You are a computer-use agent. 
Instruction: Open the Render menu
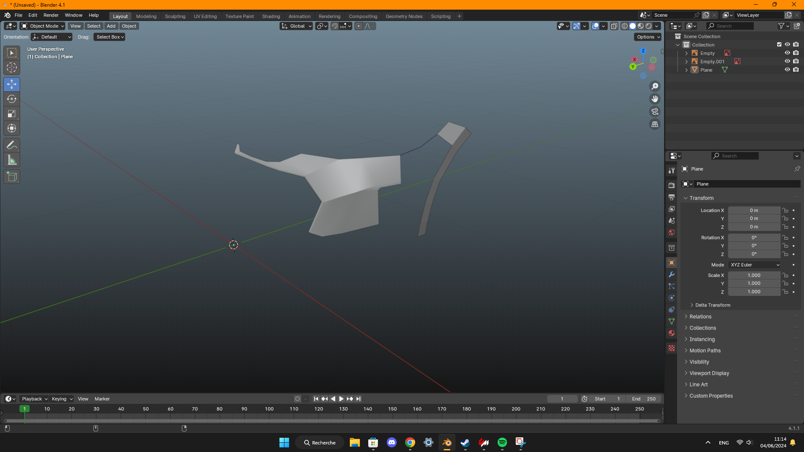(51, 15)
